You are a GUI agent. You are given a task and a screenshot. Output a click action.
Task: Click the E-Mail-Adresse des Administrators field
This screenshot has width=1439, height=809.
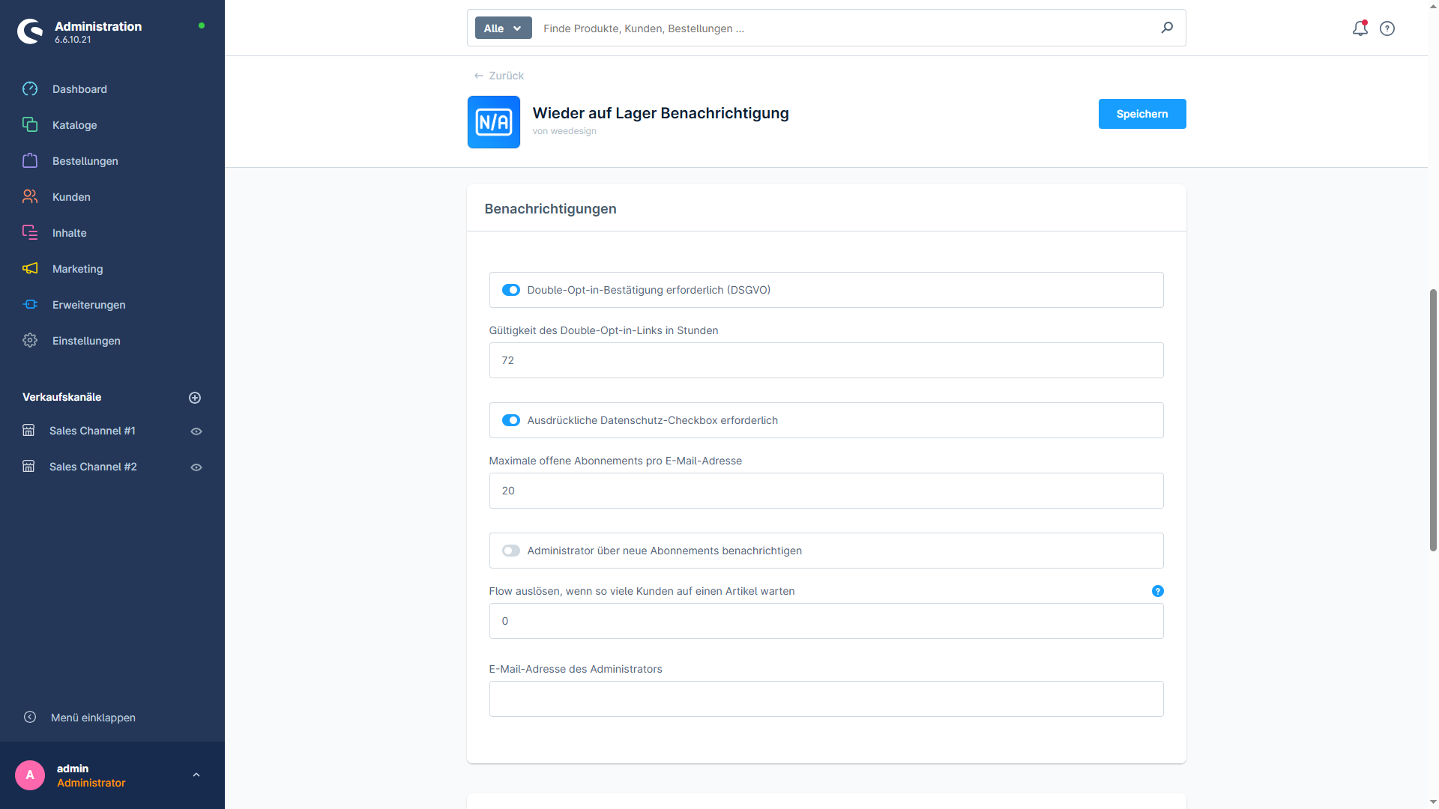[x=826, y=699]
